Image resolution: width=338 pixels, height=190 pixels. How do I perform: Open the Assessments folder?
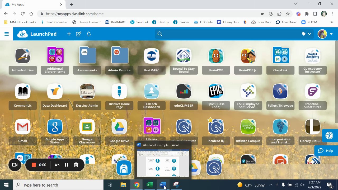(x=87, y=55)
